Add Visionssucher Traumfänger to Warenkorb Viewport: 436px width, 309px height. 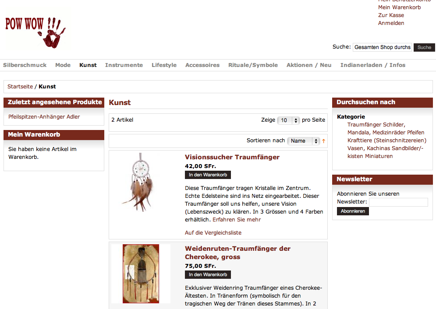click(x=208, y=175)
